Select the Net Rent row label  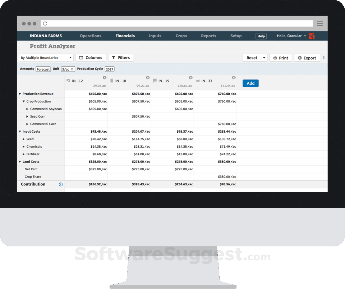coord(31,169)
